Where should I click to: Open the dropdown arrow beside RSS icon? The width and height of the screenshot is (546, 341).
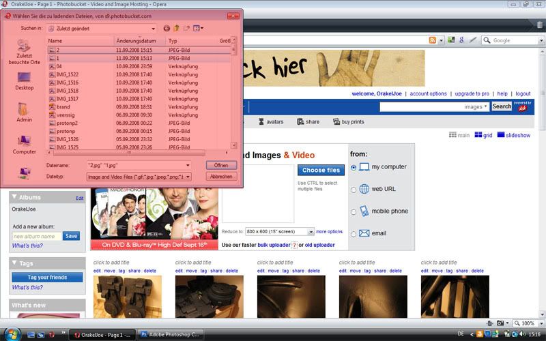tap(441, 40)
